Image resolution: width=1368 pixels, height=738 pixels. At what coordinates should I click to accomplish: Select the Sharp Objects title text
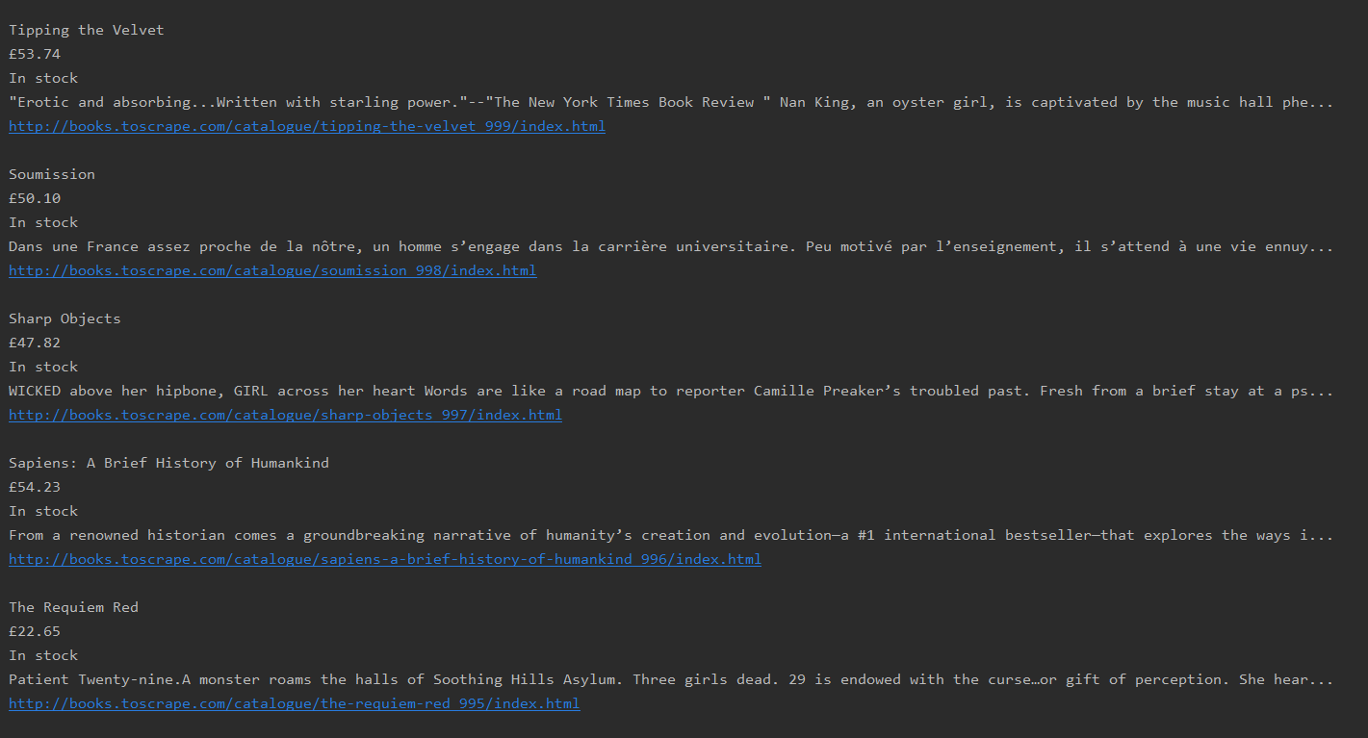tap(65, 318)
